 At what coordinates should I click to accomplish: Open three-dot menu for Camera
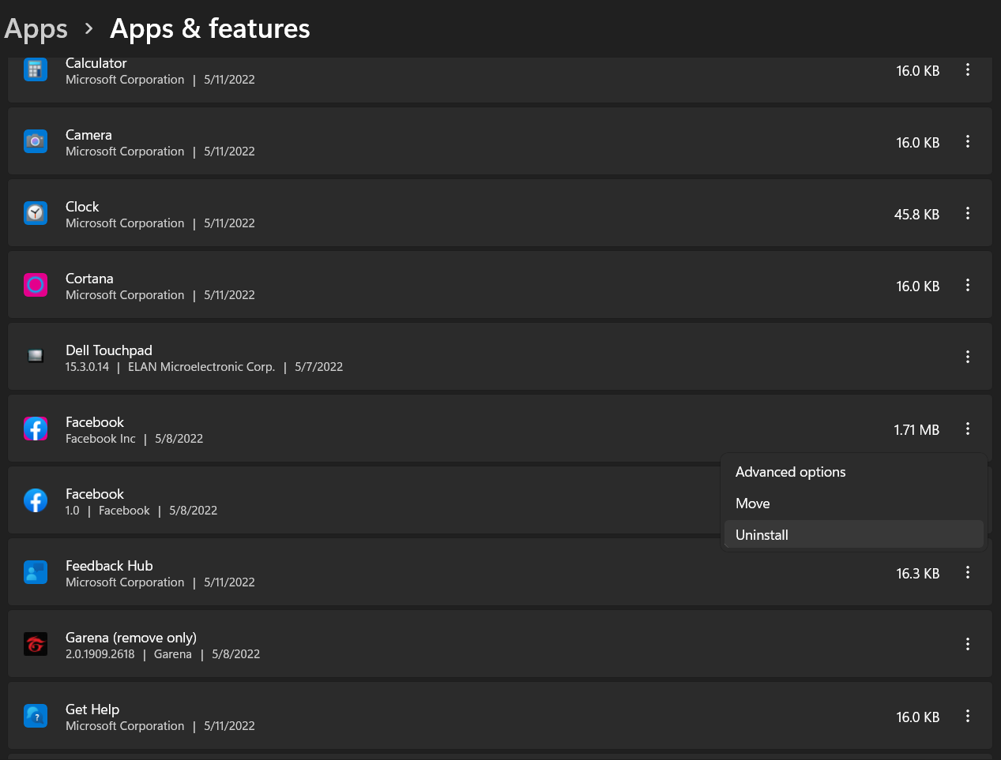click(967, 142)
